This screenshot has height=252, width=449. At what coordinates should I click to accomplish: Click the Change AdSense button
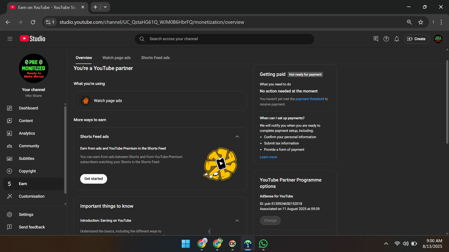click(270, 220)
